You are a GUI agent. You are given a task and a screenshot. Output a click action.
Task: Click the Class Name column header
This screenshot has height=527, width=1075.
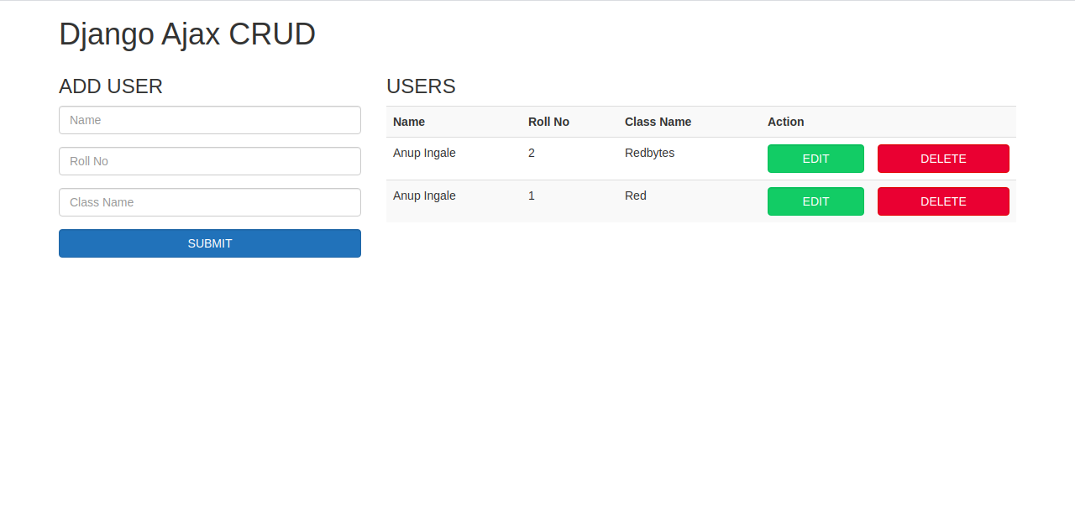coord(658,122)
